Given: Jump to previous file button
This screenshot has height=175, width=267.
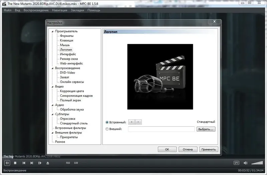Looking at the screenshot, I should [x=24, y=163].
